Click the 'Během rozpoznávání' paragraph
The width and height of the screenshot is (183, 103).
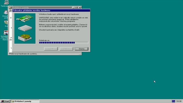click(x=63, y=25)
